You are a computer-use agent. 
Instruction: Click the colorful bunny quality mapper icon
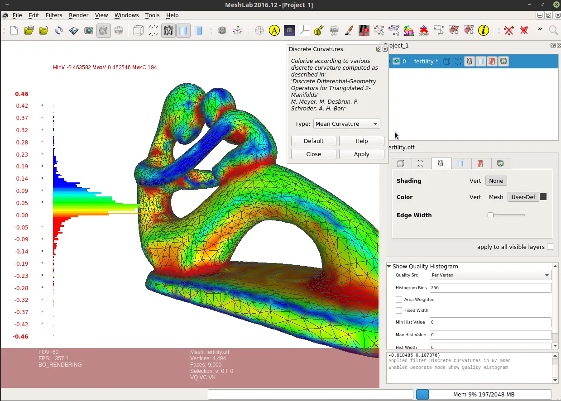point(409,30)
